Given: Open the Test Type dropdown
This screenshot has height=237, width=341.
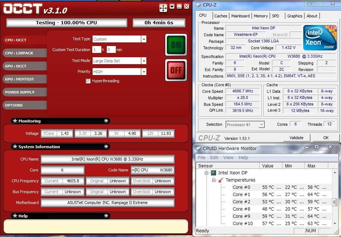Looking at the screenshot, I should click(x=144, y=39).
